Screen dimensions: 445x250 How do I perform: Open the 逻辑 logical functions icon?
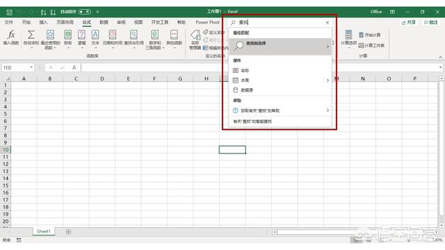81,35
